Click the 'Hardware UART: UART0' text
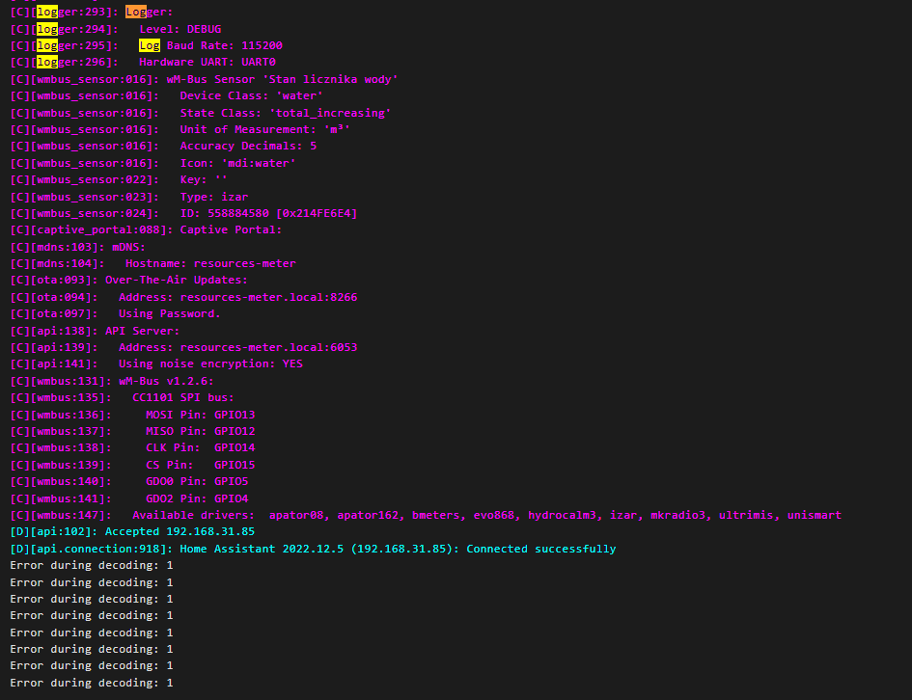The width and height of the screenshot is (912, 700). coord(207,62)
